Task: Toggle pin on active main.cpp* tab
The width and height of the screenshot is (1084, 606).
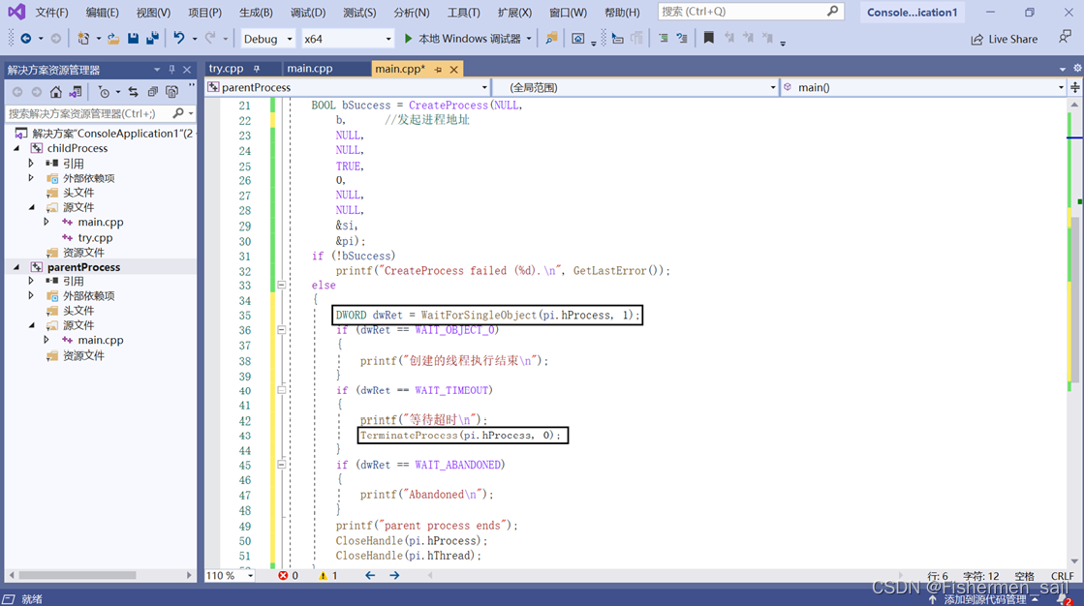Action: tap(438, 70)
